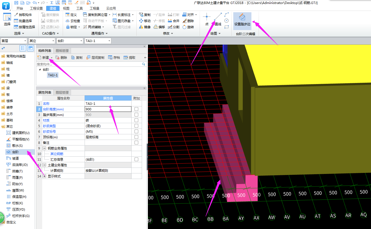Tick the 附加 checkbox for 材质

[136, 120]
